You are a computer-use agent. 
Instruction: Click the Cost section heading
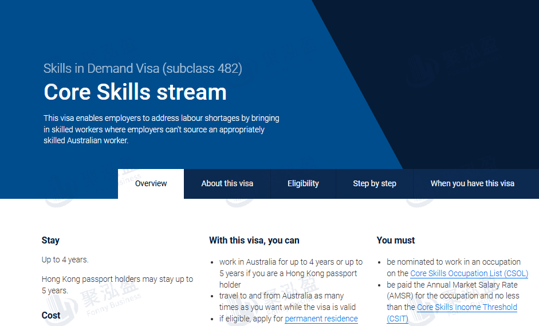[51, 315]
